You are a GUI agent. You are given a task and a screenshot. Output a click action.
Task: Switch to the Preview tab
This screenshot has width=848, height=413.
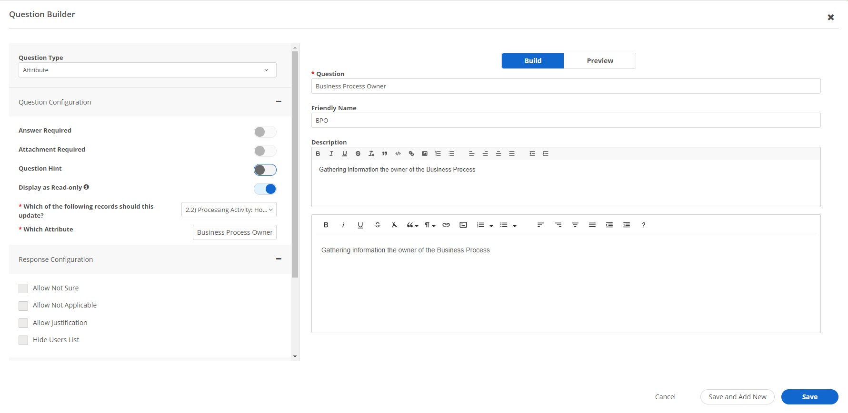[599, 61]
